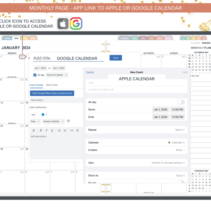211x211 pixels.
Task: Click the visibility help question mark icon
Action: coord(68,121)
